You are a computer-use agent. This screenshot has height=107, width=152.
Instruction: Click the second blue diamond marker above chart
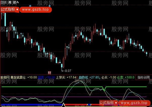(50, 6)
